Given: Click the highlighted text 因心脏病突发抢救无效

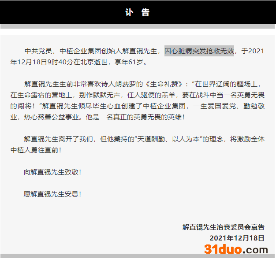Looking at the screenshot, I should (199, 51).
